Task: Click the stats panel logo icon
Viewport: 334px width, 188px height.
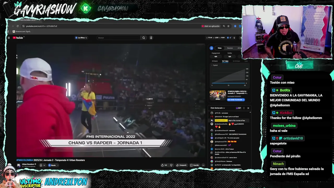Action: coord(212,48)
